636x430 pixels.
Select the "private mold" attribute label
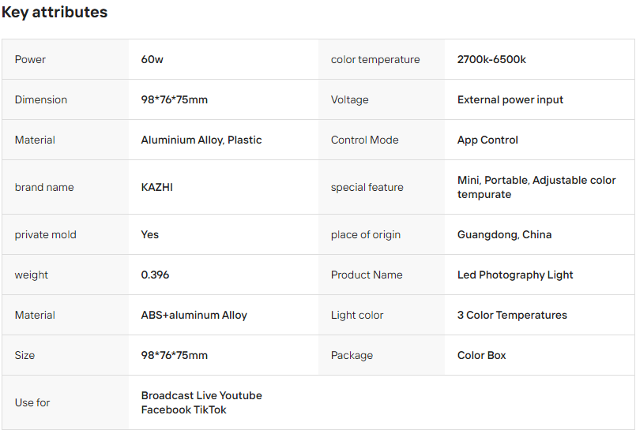(46, 234)
